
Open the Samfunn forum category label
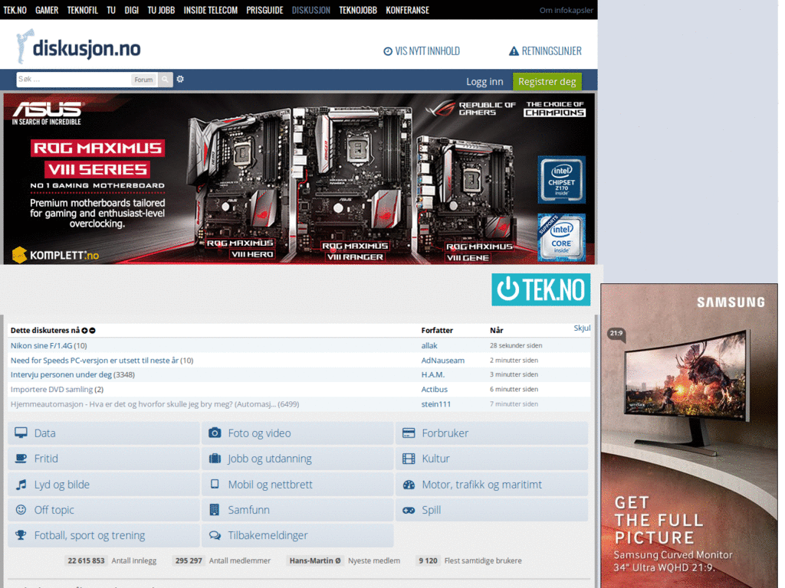click(248, 509)
